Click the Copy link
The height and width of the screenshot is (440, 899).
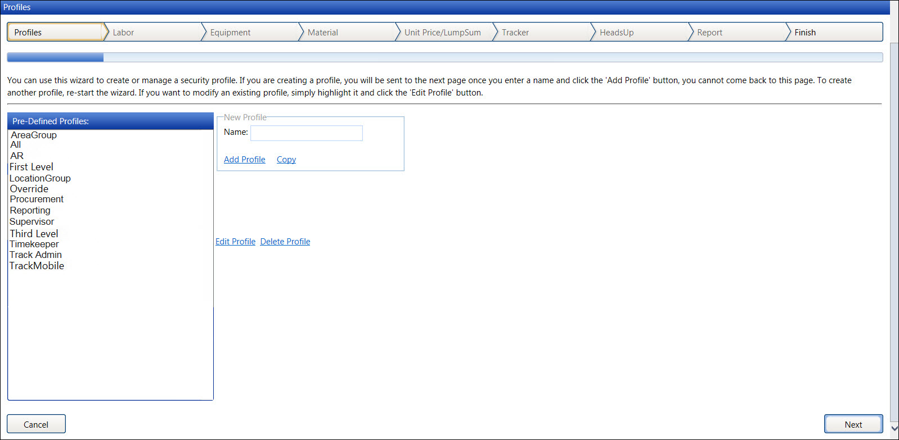point(286,160)
